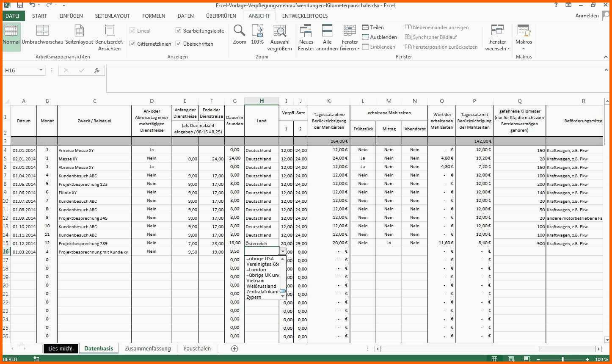Click the insert function fx icon
This screenshot has width=612, height=364.
point(97,70)
